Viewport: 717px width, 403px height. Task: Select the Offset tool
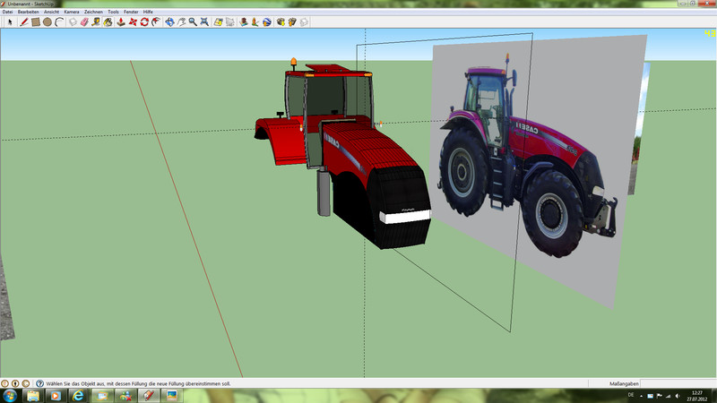pyautogui.click(x=156, y=21)
